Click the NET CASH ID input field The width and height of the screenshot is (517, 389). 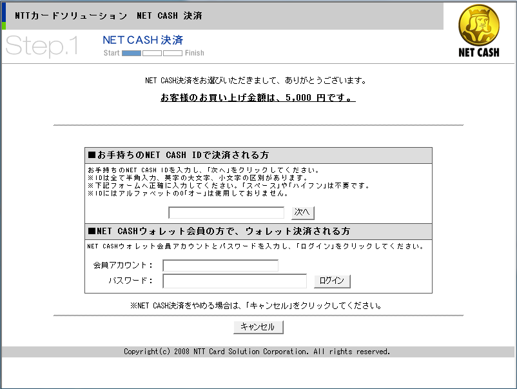(226, 212)
